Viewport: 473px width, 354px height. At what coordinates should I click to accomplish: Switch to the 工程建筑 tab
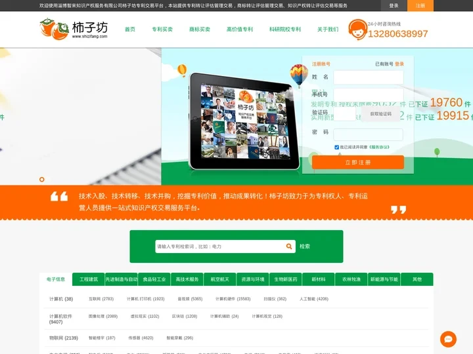point(89,279)
